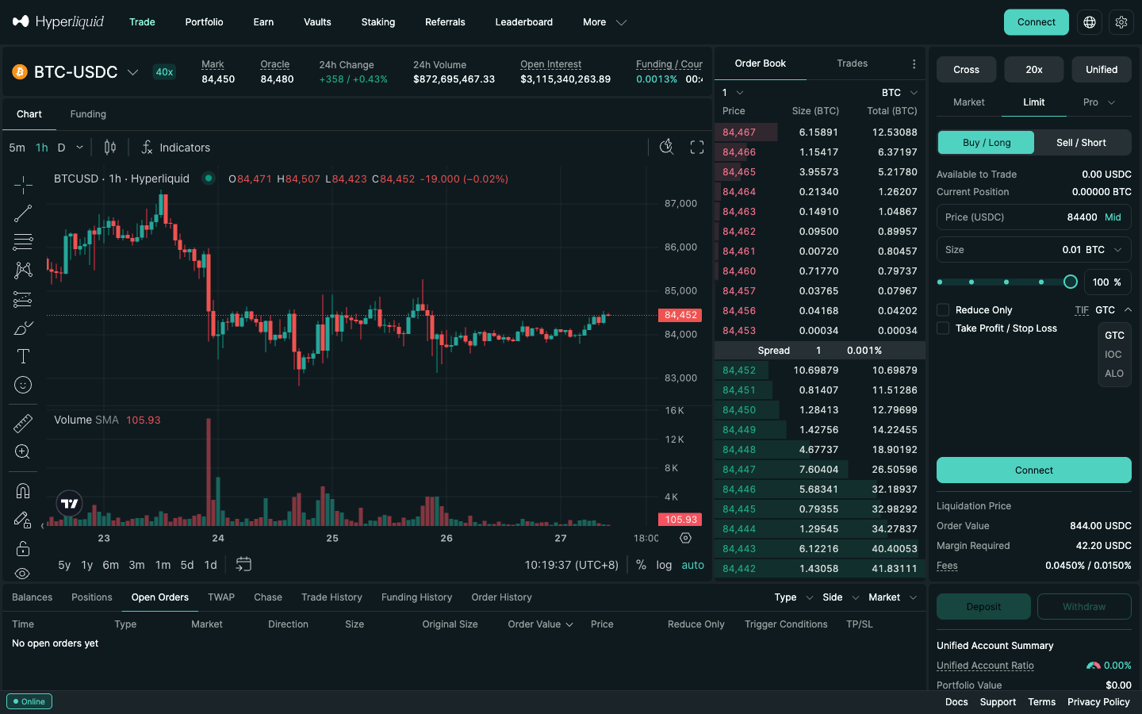Open the Funding chart tab
This screenshot has height=714, width=1142.
[88, 114]
